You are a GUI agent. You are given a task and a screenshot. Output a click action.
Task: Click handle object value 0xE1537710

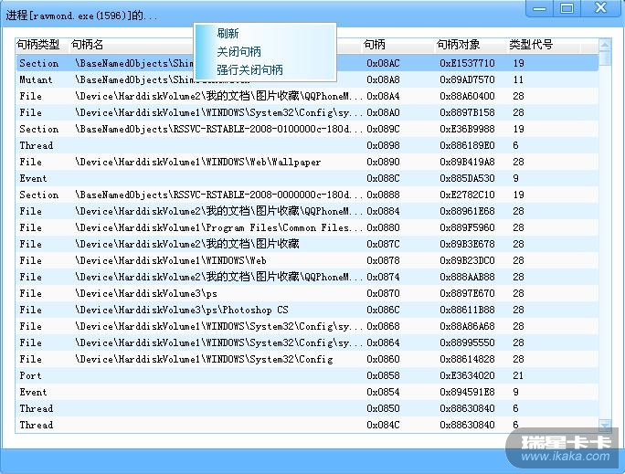coord(467,63)
